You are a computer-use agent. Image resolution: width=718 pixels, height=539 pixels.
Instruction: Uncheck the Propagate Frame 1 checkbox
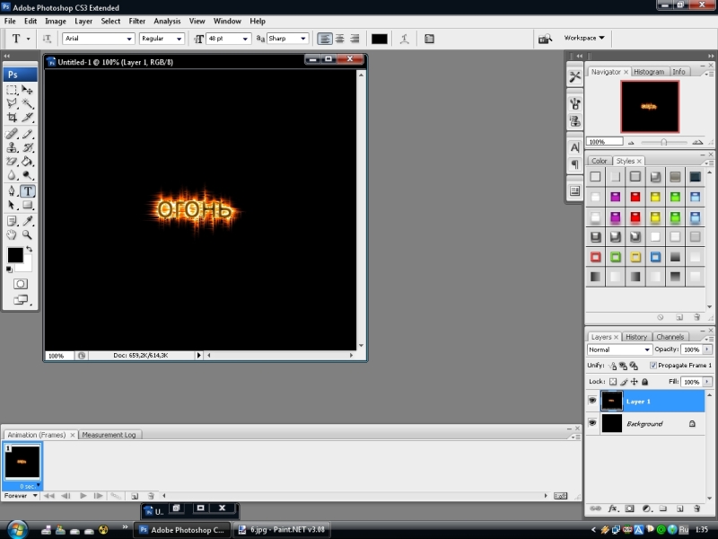(x=653, y=366)
